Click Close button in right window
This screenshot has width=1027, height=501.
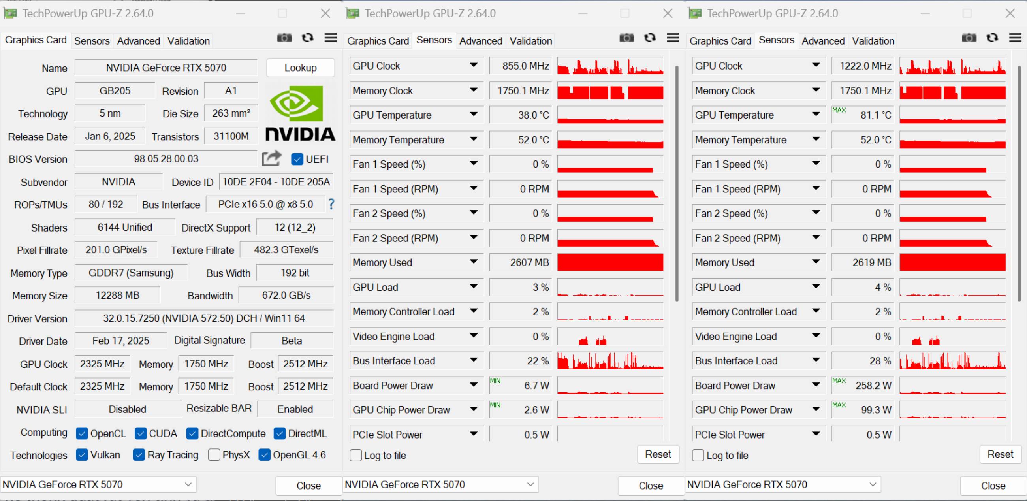click(x=993, y=486)
